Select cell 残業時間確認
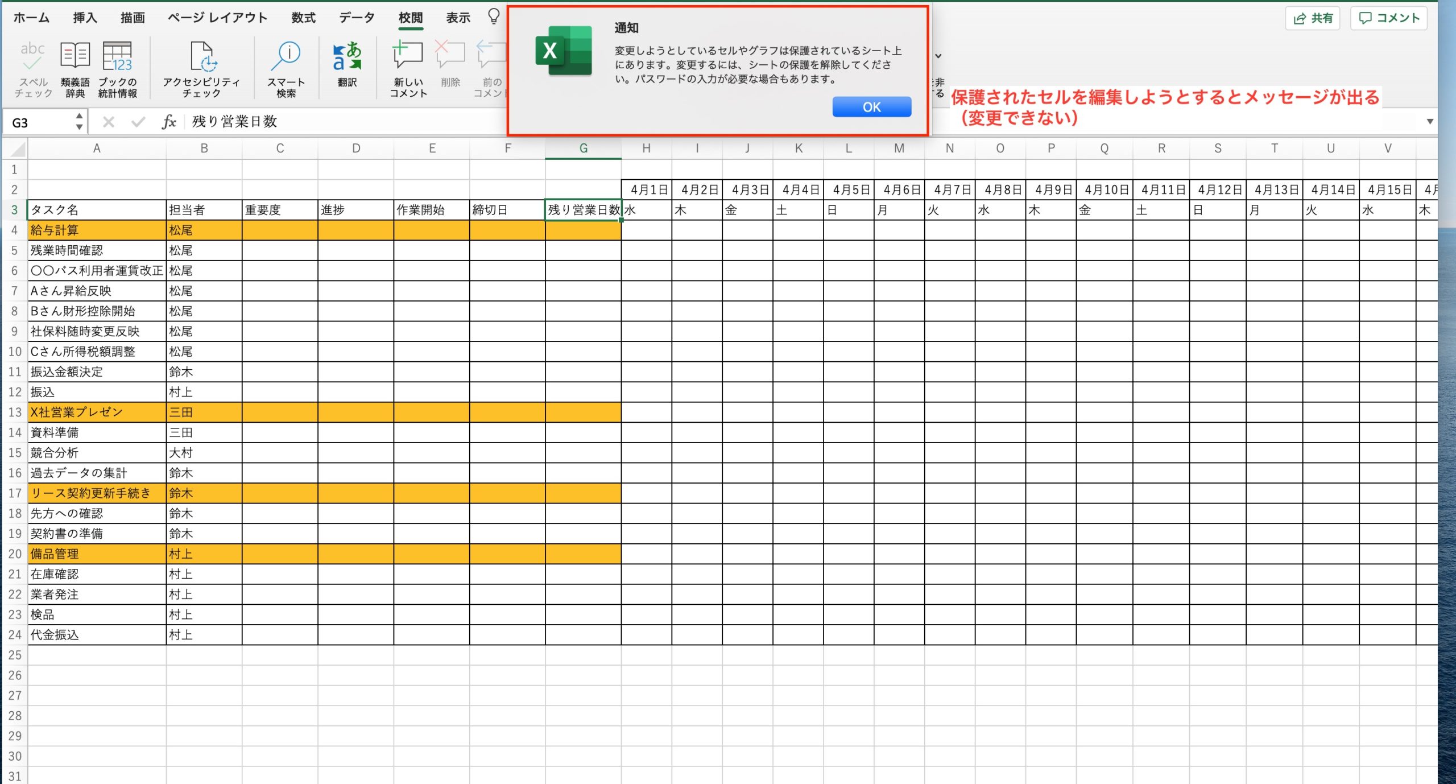This screenshot has height=784, width=1456. pos(97,250)
